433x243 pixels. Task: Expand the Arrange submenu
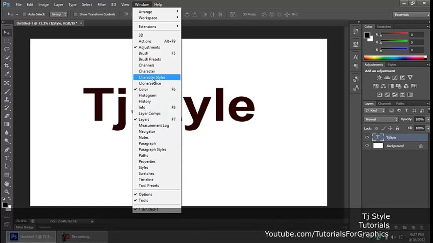point(157,12)
